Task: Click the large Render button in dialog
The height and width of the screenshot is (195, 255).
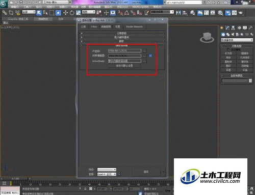Action: tap(146, 172)
